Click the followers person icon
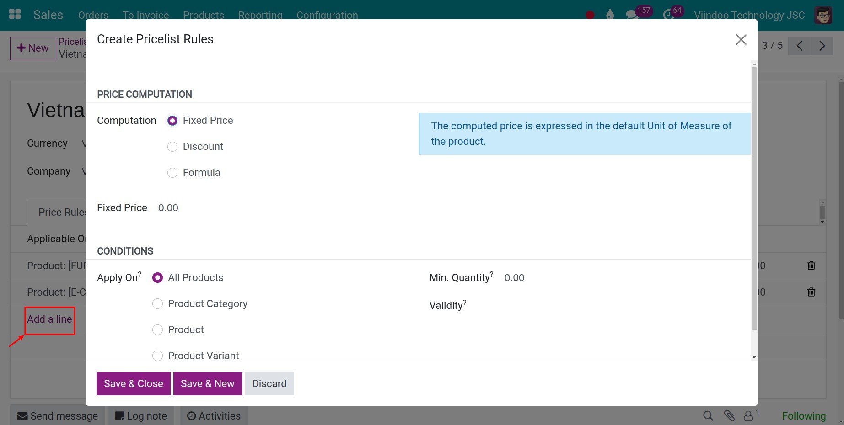This screenshot has height=425, width=844. click(x=748, y=416)
